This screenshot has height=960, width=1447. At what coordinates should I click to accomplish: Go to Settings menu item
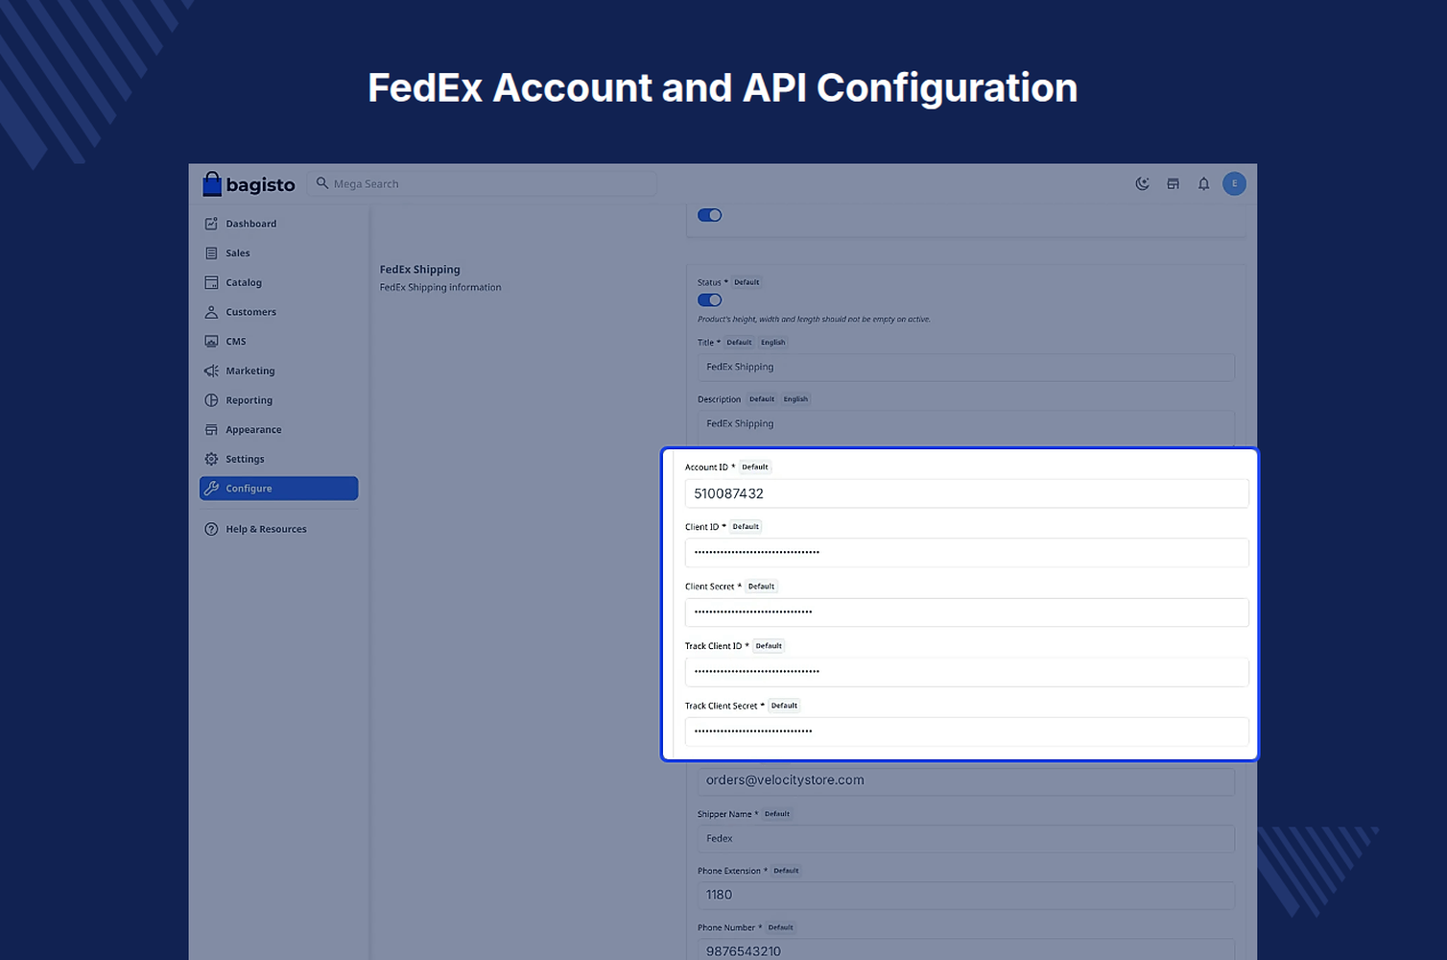pos(278,459)
